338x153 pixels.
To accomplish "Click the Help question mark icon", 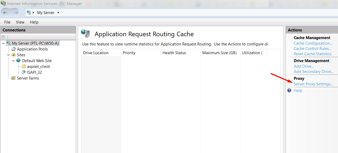I will (289, 90).
